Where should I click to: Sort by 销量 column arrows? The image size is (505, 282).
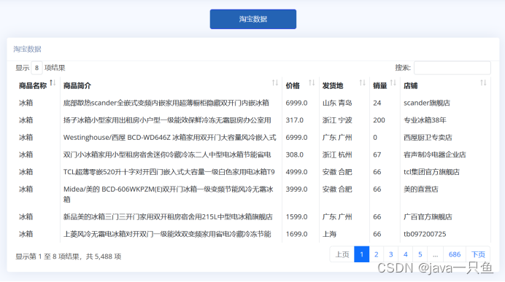point(393,83)
